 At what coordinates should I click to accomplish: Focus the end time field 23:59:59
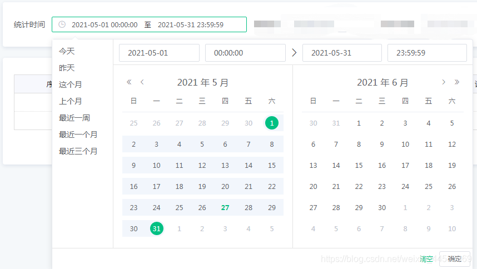(x=427, y=53)
